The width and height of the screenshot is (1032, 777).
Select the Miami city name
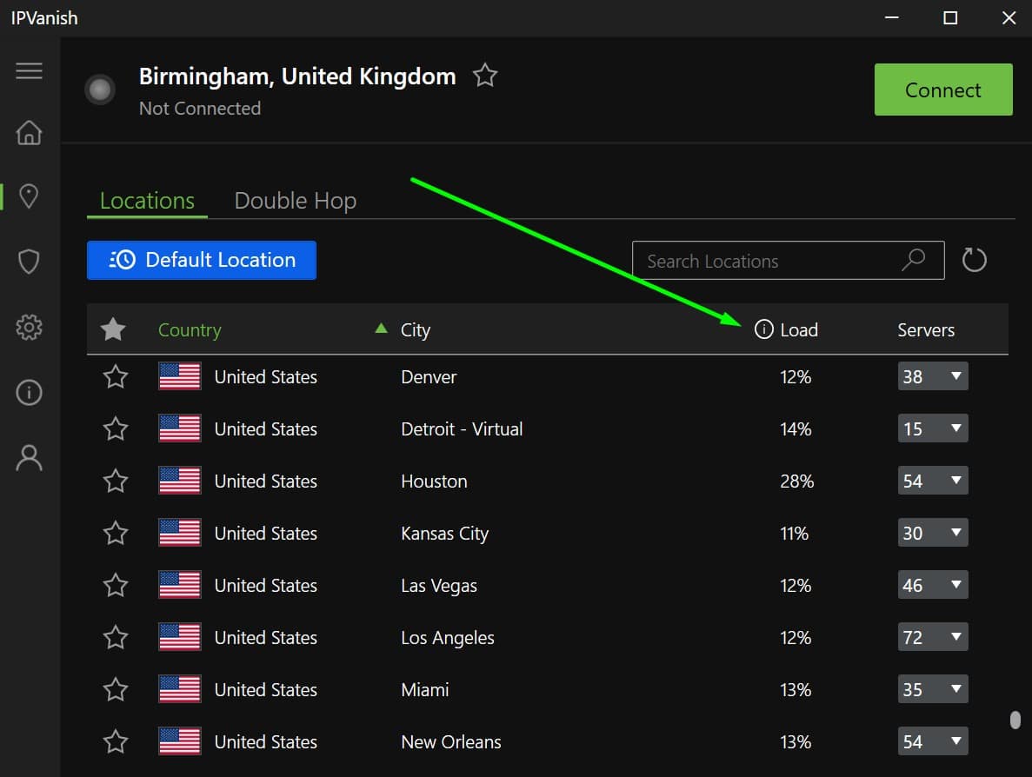click(425, 689)
